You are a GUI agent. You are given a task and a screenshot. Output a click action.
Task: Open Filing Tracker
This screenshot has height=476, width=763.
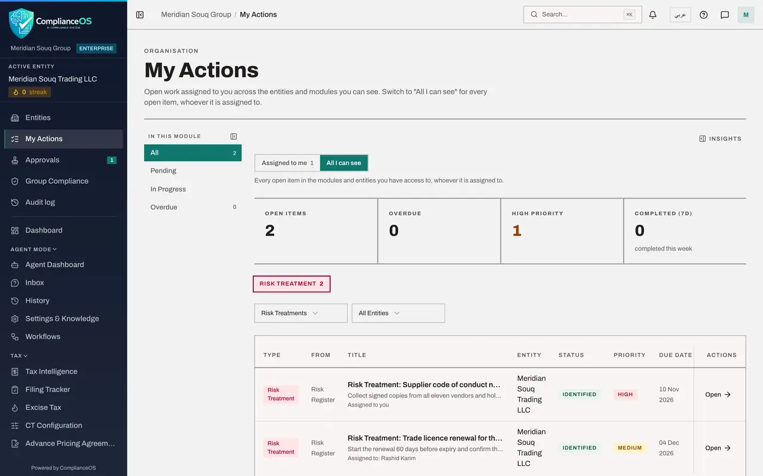pos(63,389)
